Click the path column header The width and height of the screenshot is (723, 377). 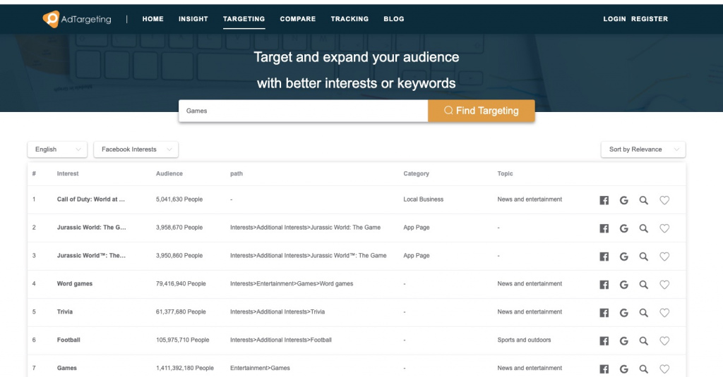pos(237,173)
